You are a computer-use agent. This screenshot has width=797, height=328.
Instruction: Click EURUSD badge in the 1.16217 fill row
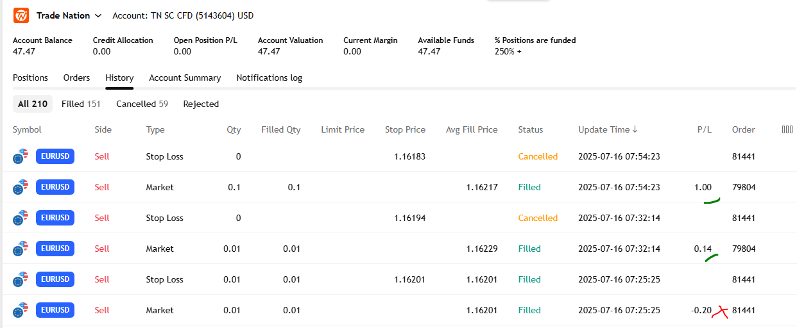55,187
